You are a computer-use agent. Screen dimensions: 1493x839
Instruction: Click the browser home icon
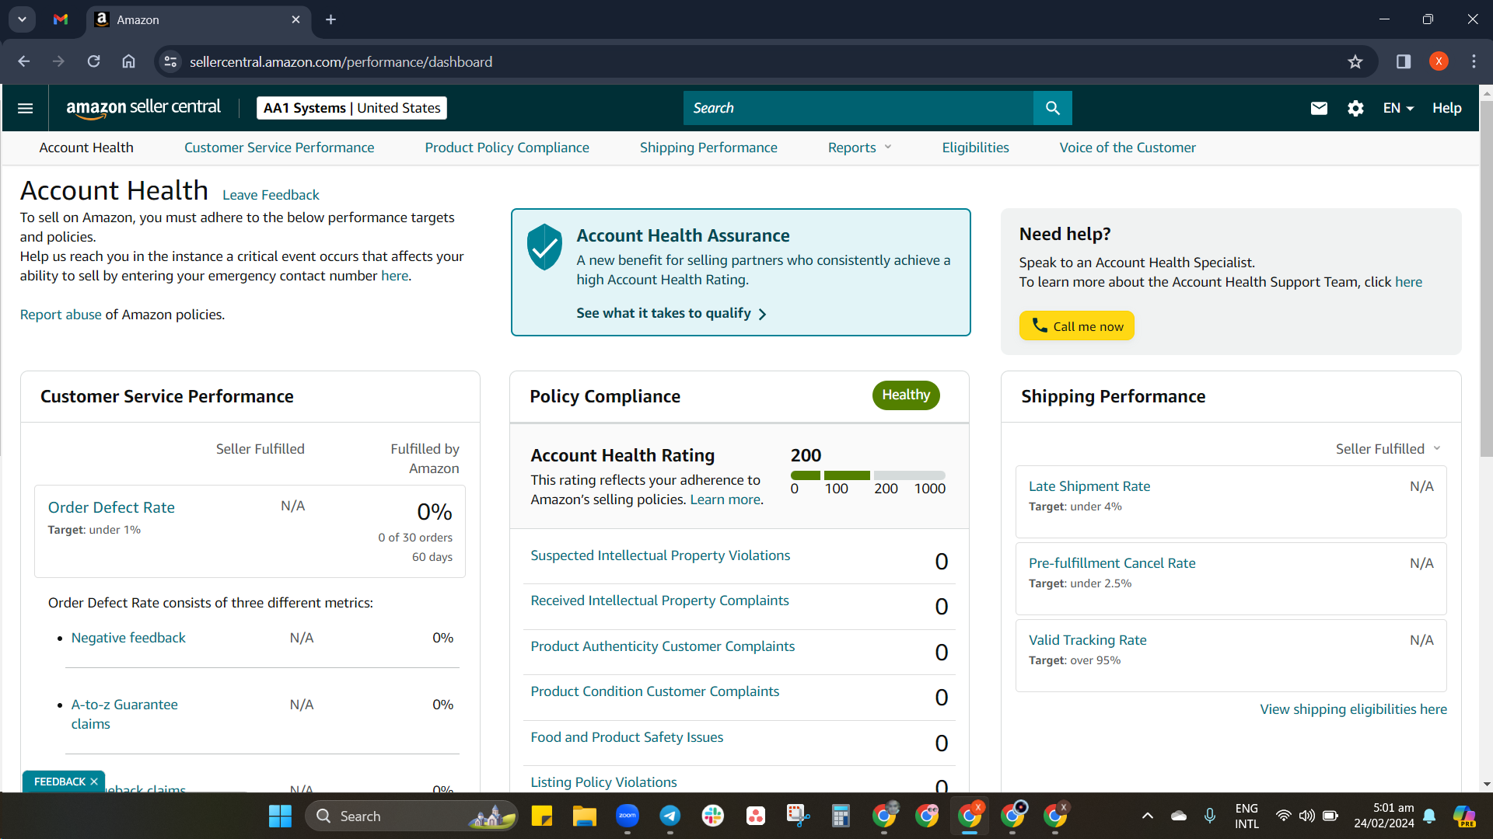pyautogui.click(x=128, y=61)
